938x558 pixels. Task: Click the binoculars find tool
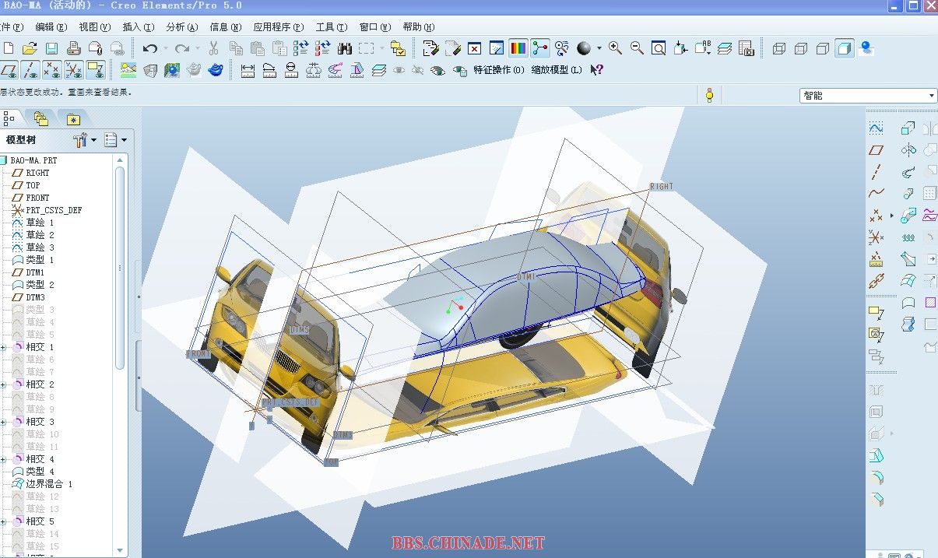tap(345, 48)
